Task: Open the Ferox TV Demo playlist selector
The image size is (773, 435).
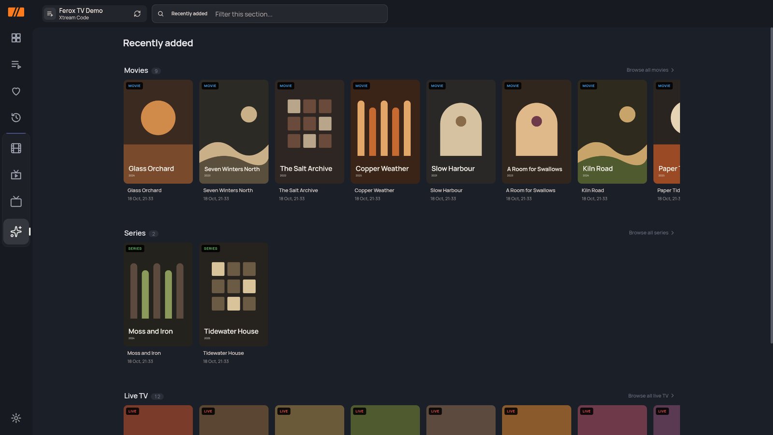Action: point(94,14)
